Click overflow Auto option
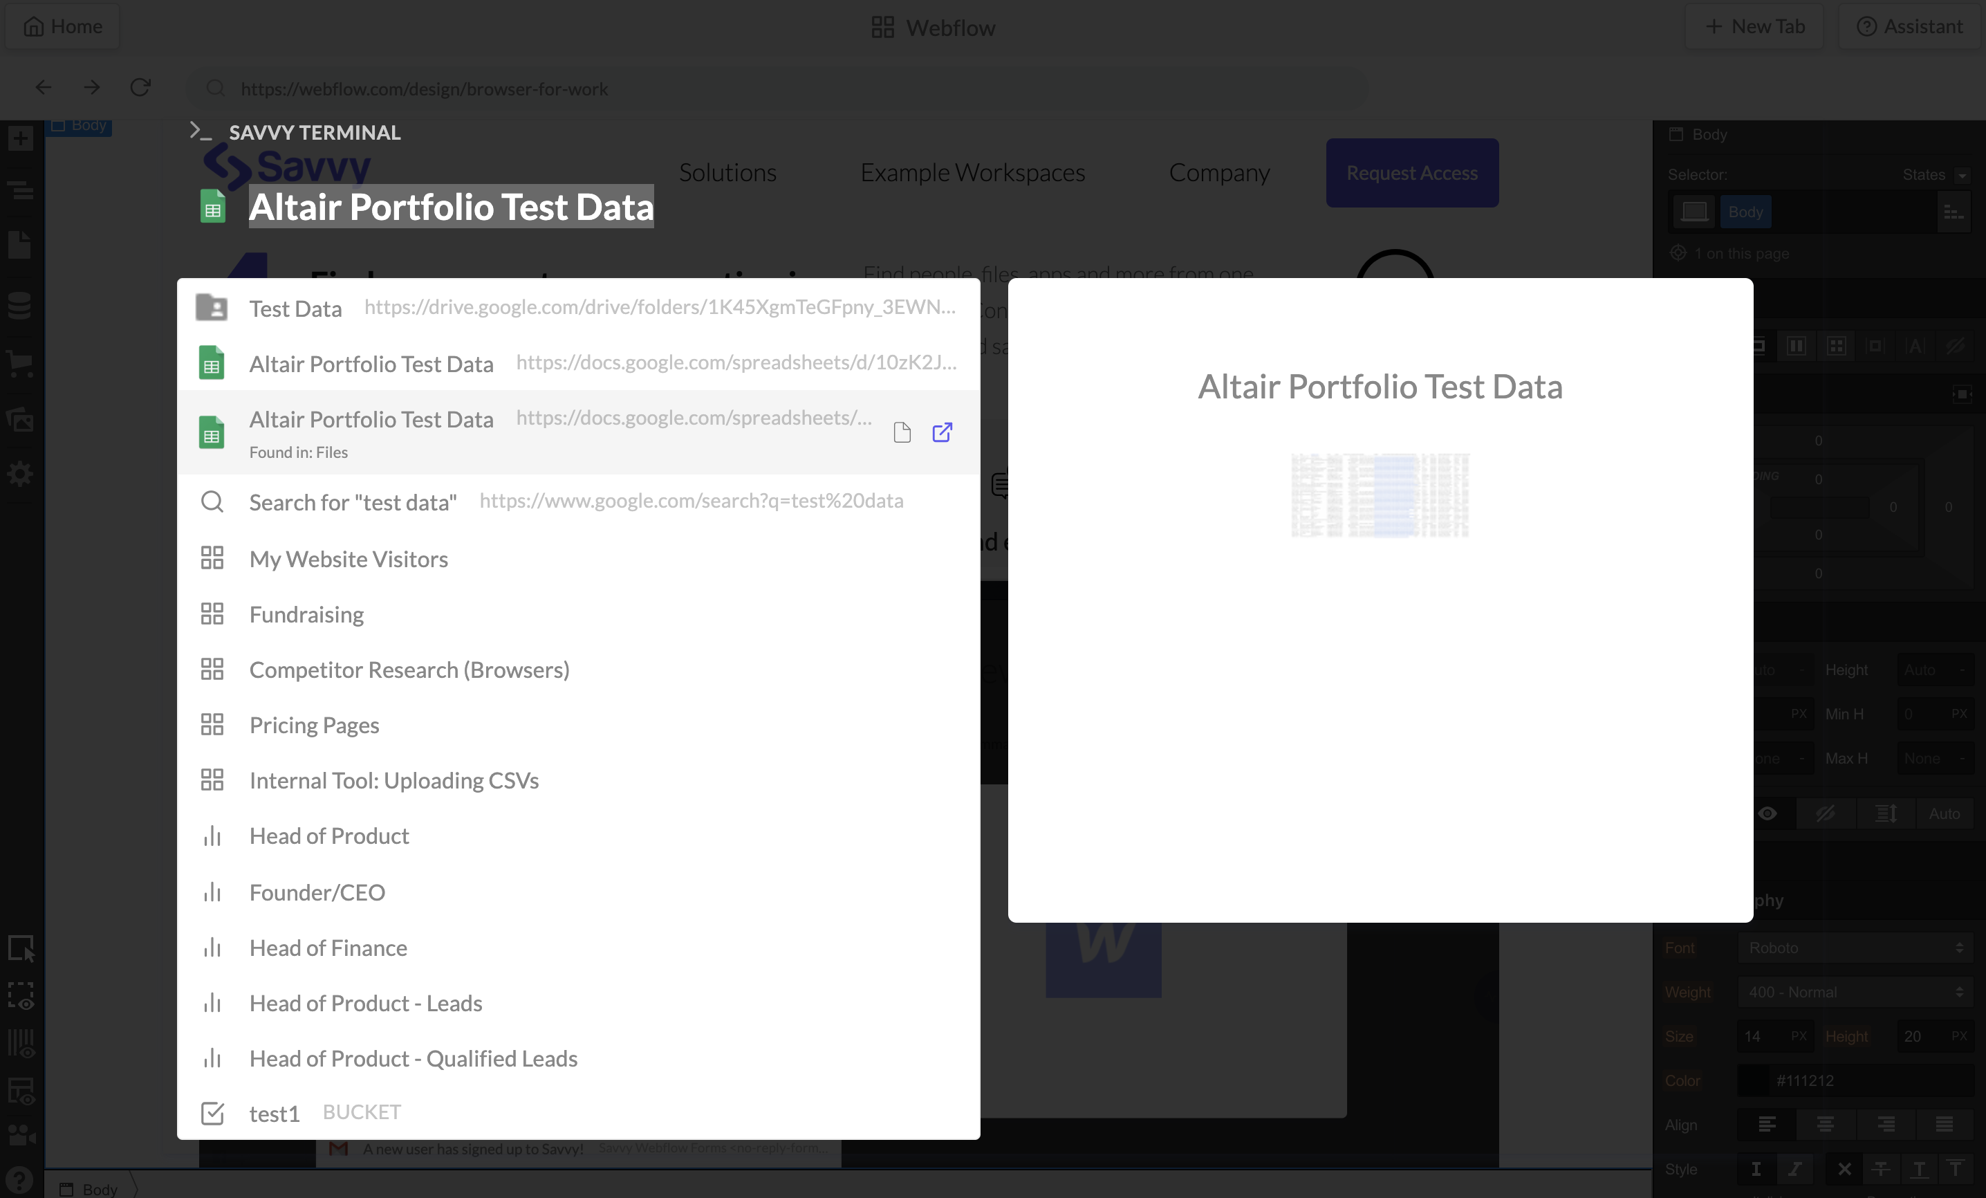This screenshot has width=1986, height=1198. pos(1944,813)
